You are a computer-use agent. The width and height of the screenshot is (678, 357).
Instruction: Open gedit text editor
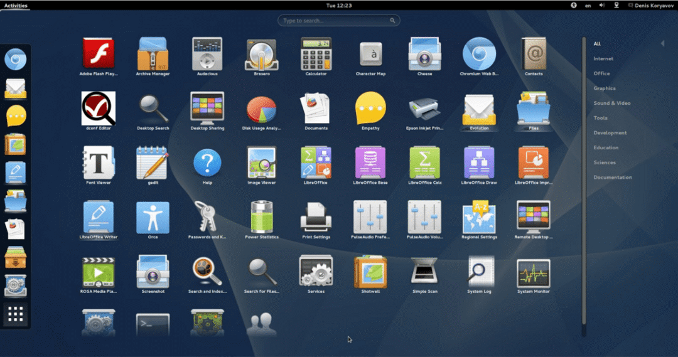pyautogui.click(x=153, y=166)
